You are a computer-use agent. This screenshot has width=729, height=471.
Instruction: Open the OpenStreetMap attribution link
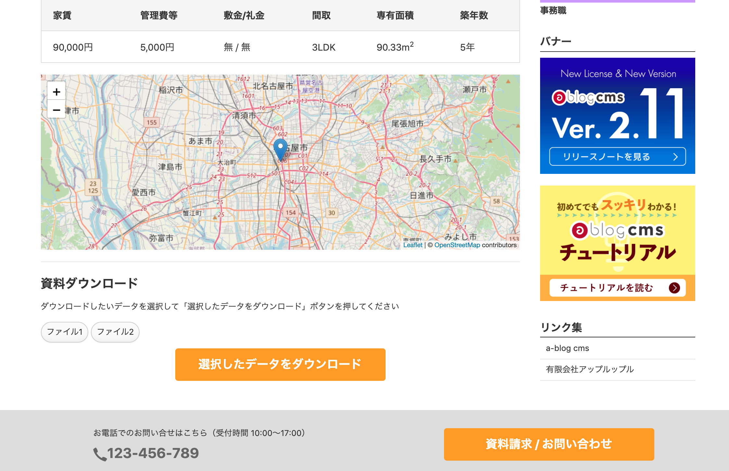457,245
